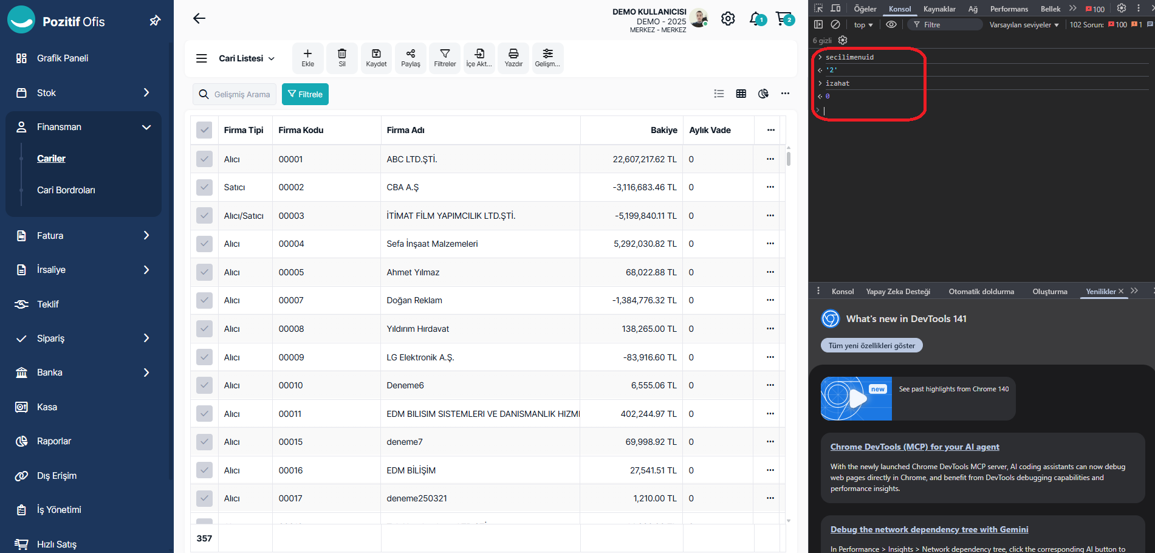Tick the checkbox for ABC LTD.ŞTİ. row
This screenshot has height=553, width=1155.
(204, 159)
